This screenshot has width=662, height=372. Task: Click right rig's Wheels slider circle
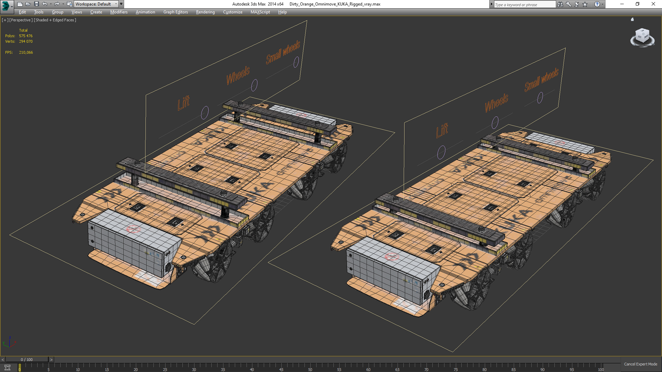point(495,122)
